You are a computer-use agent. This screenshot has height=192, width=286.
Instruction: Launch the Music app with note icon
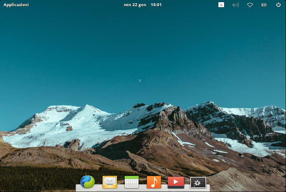click(154, 182)
